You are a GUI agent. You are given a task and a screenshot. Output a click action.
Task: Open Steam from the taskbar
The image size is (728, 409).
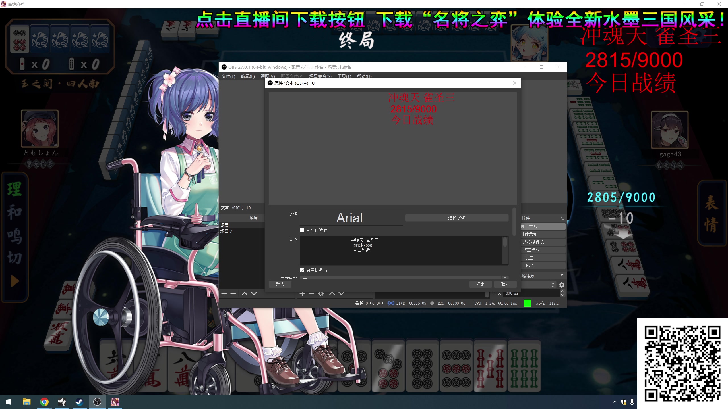coord(79,402)
